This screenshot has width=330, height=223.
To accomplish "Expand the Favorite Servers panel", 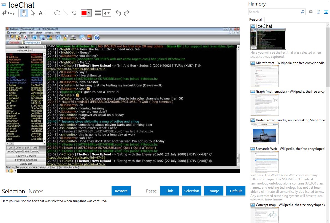I will point(26,156).
